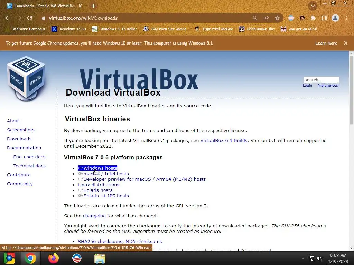Viewport: 354px width, 265px height.
Task: Open About in sidebar
Action: 13,121
